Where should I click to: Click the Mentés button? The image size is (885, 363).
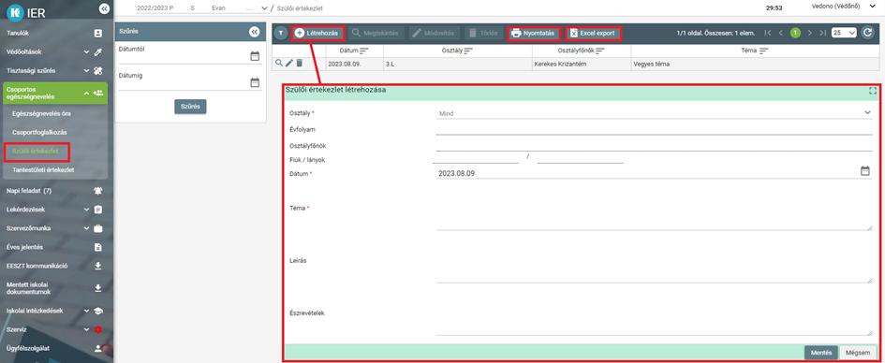point(821,353)
